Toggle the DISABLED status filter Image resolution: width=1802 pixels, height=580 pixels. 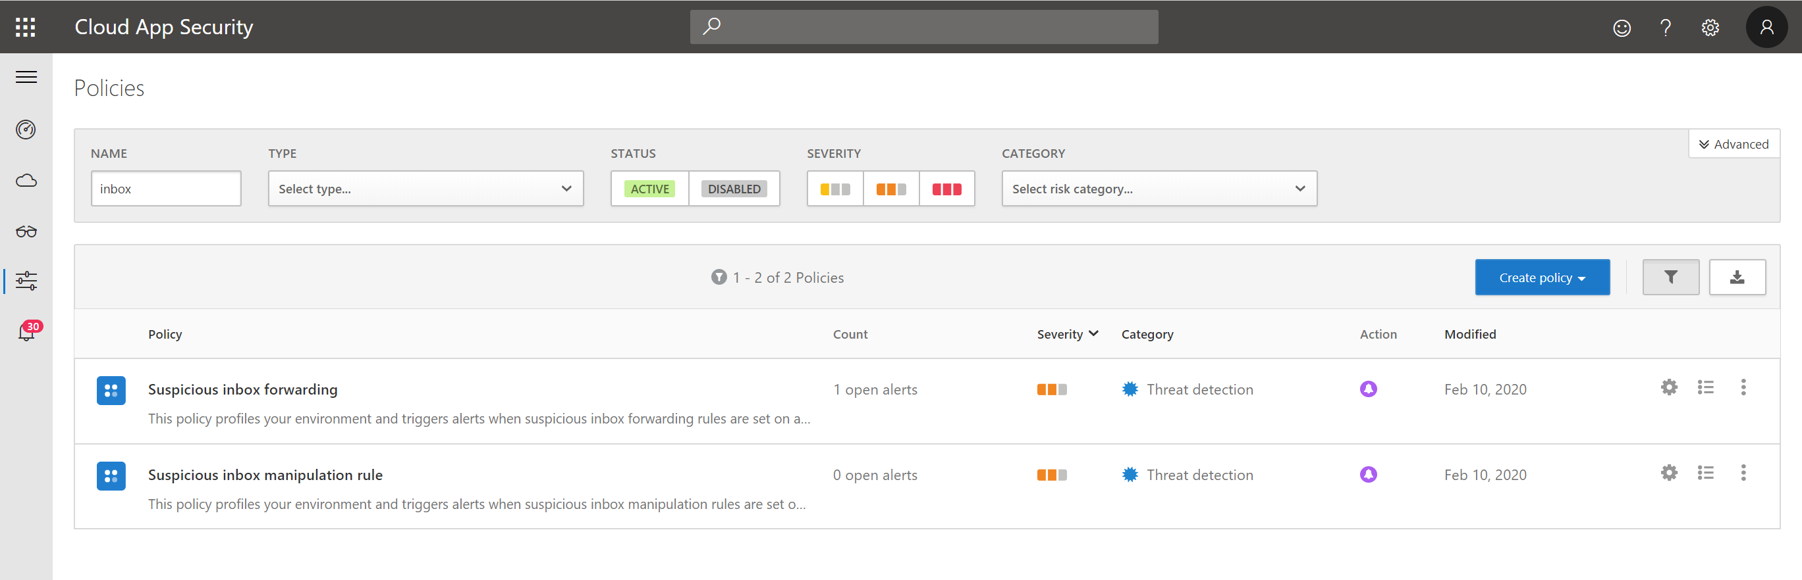[x=734, y=189]
